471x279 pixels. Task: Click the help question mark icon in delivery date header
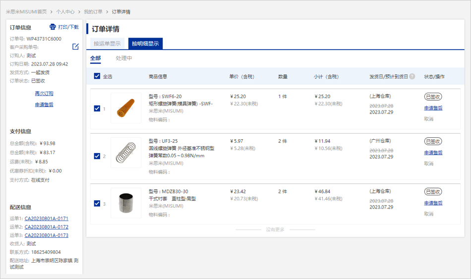pyautogui.click(x=412, y=76)
